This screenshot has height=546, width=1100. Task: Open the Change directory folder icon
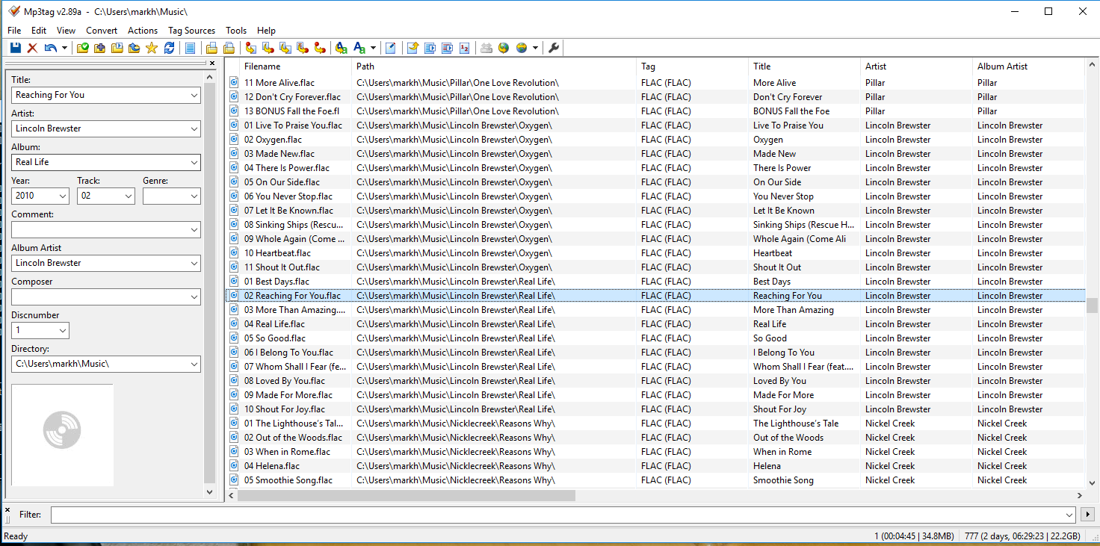point(82,48)
